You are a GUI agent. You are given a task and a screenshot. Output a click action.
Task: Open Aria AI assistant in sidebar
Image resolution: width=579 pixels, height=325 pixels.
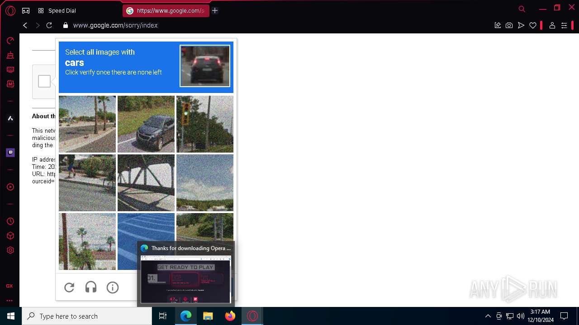tap(10, 118)
